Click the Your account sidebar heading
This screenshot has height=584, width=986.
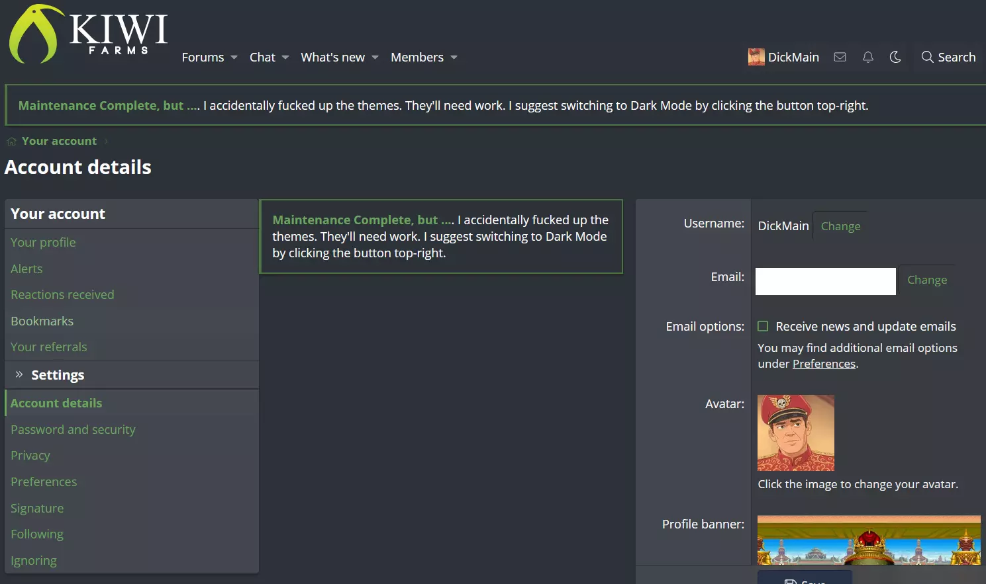click(x=58, y=214)
